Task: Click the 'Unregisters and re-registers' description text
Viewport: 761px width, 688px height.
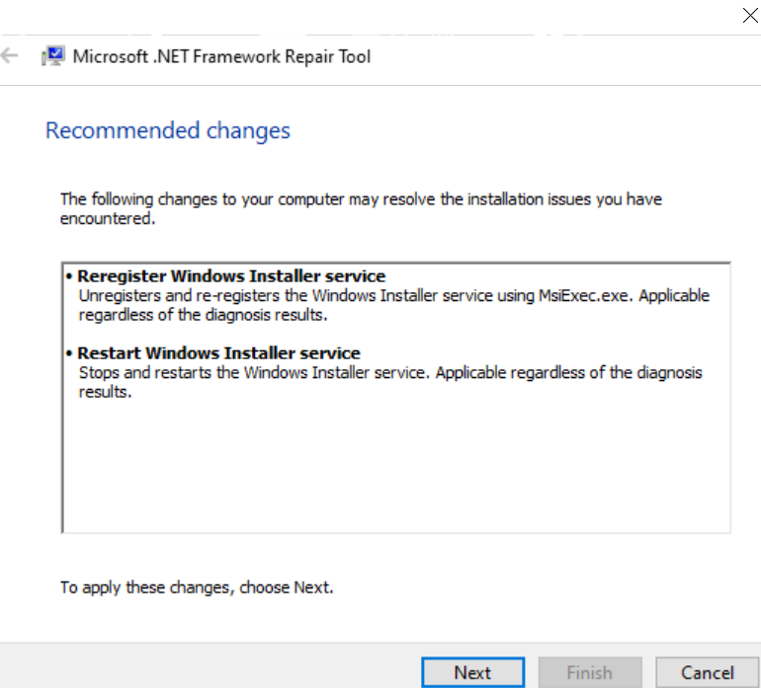Action: [394, 305]
